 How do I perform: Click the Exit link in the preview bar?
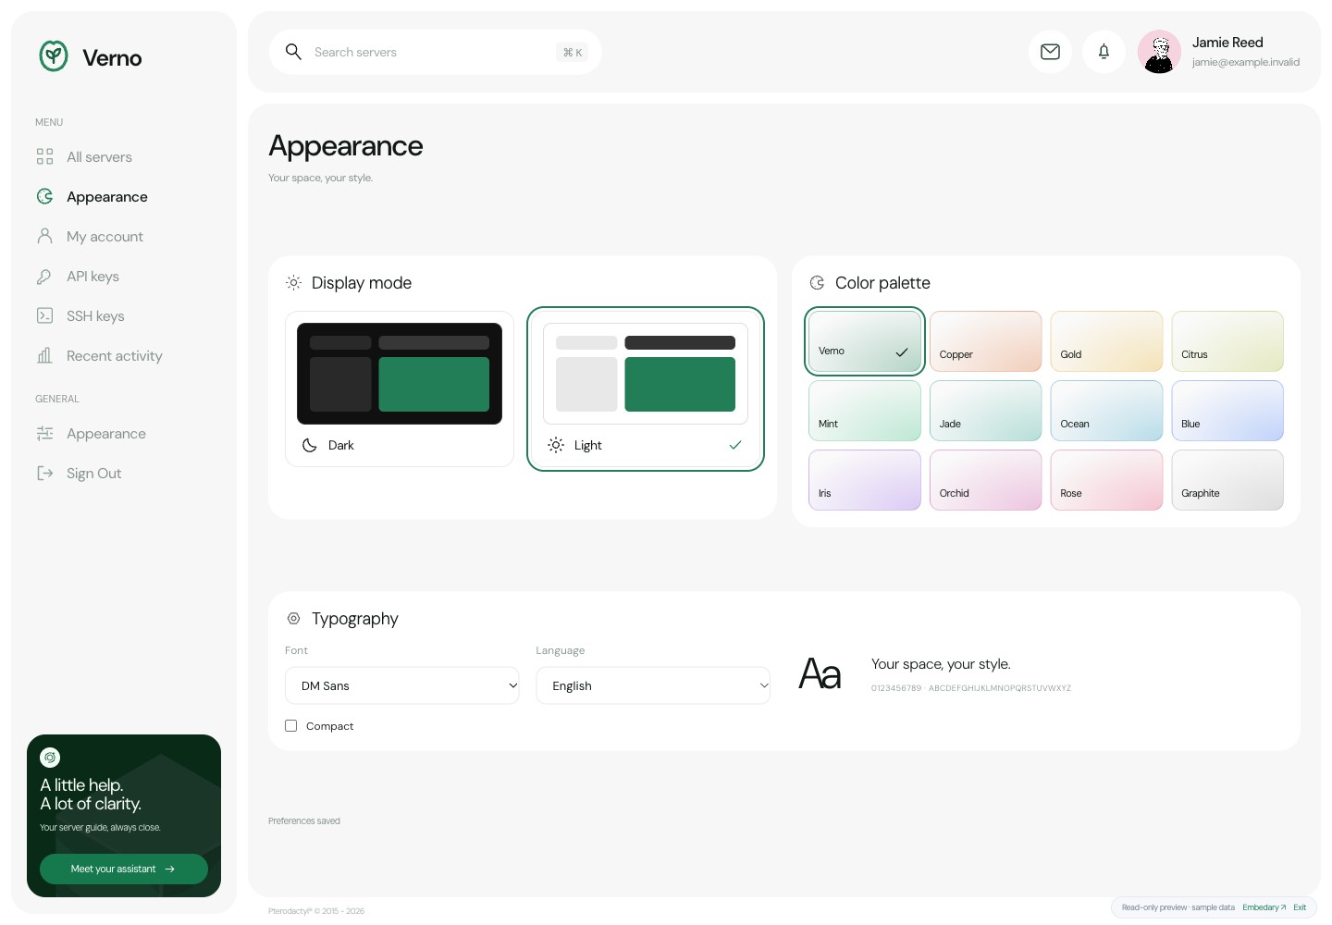pyautogui.click(x=1300, y=907)
